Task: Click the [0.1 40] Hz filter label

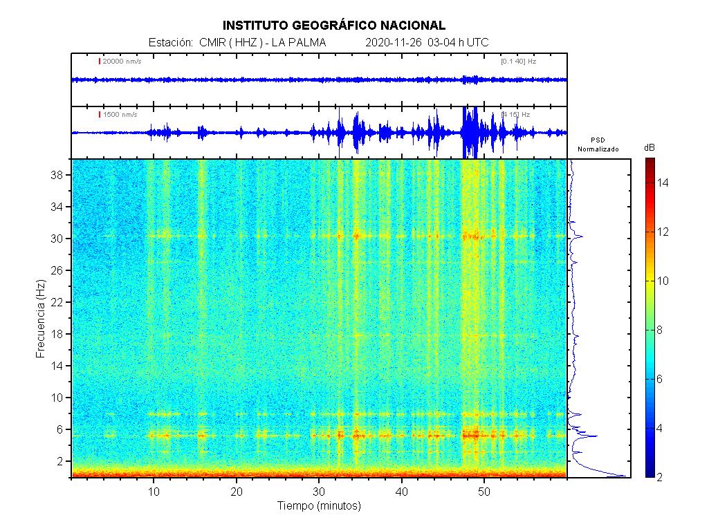Action: click(518, 62)
